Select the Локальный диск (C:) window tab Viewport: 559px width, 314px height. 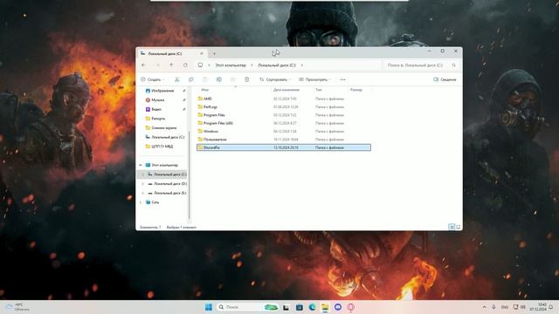tap(171, 53)
